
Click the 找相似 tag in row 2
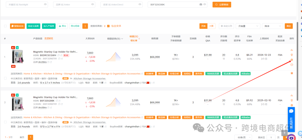pyautogui.click(x=187, y=117)
